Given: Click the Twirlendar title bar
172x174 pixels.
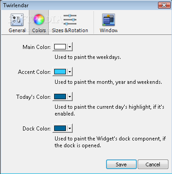Looking at the screenshot, I should pos(78,5).
